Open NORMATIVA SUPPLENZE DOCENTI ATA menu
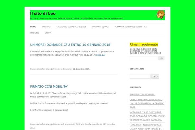Viewport: 195px width, 130px height. [x=131, y=27]
